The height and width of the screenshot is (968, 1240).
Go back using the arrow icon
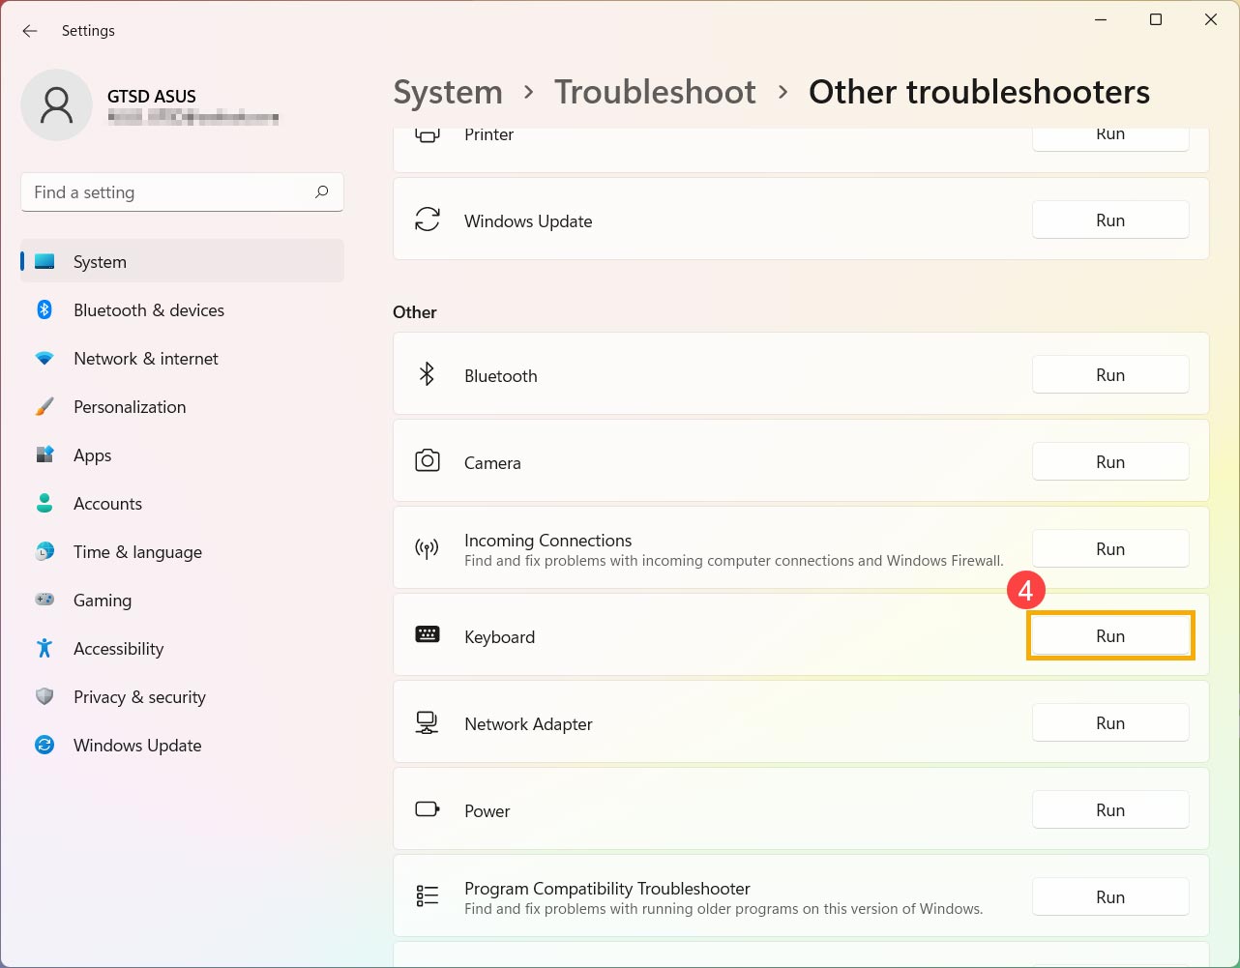click(x=30, y=31)
